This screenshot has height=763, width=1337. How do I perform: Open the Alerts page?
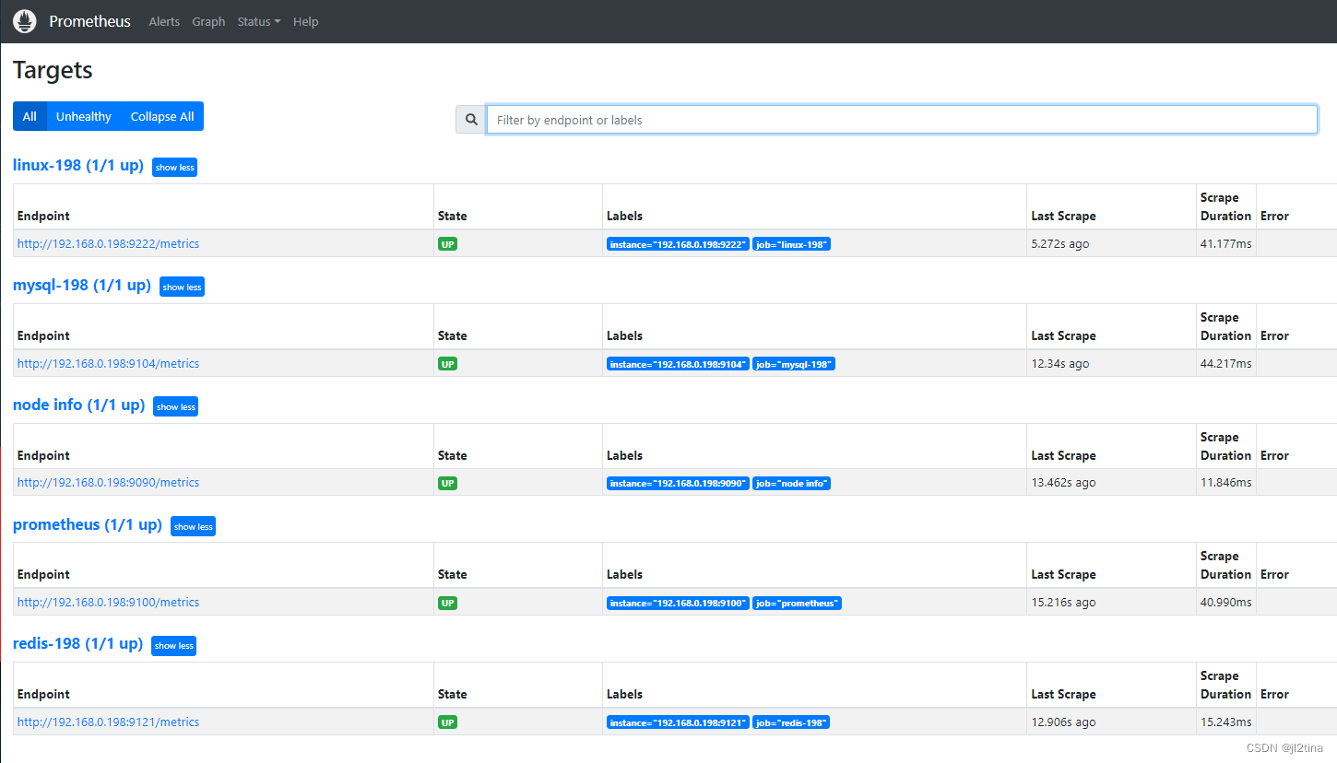click(x=164, y=21)
